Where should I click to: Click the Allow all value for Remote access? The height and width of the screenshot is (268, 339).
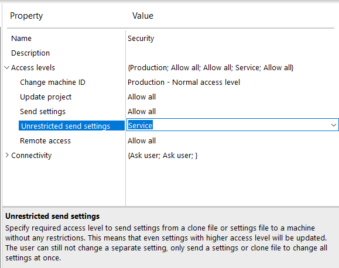tap(142, 141)
